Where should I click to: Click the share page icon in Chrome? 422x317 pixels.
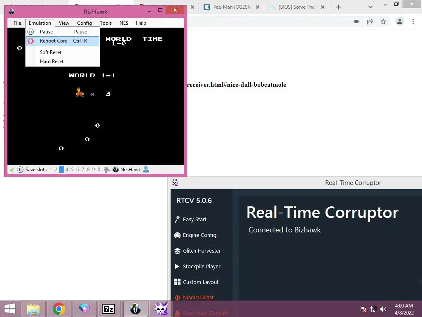pyautogui.click(x=370, y=21)
